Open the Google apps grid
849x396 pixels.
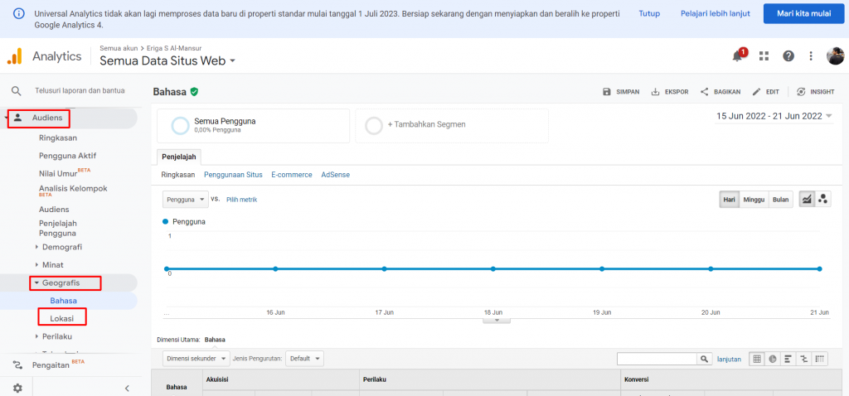[764, 56]
